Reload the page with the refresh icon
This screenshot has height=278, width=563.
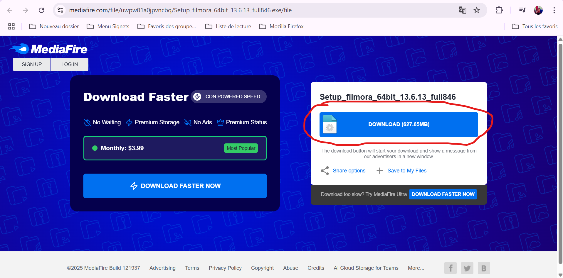[41, 10]
